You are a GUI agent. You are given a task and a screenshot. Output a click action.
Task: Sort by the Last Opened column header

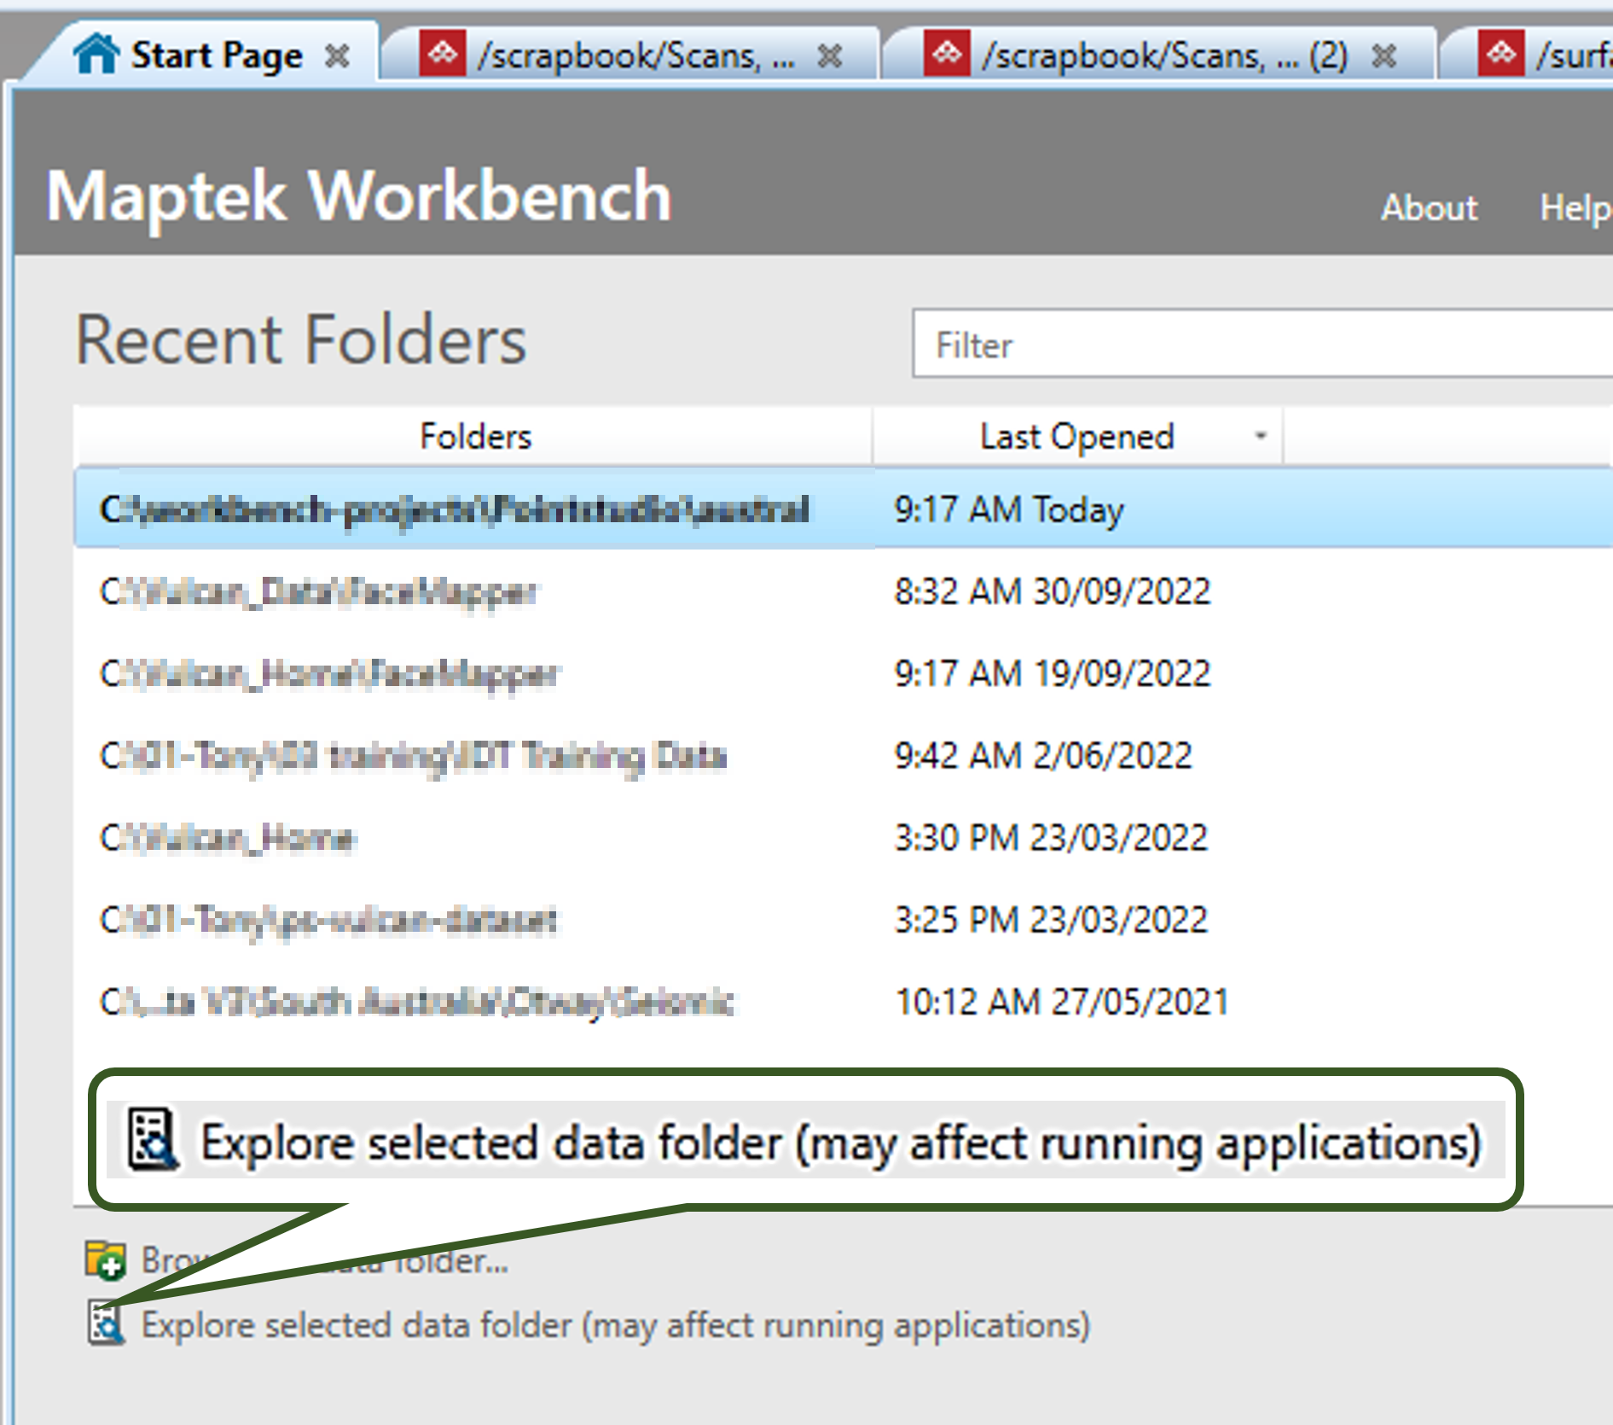(x=1077, y=436)
